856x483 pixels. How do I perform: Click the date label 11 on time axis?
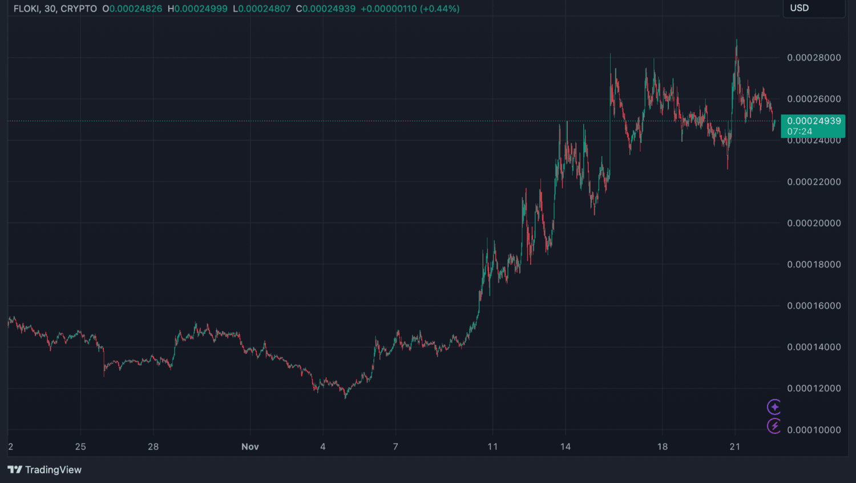[x=492, y=446]
